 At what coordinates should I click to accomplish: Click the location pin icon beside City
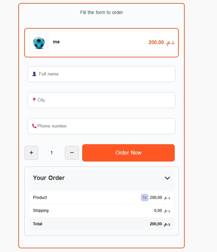click(34, 100)
